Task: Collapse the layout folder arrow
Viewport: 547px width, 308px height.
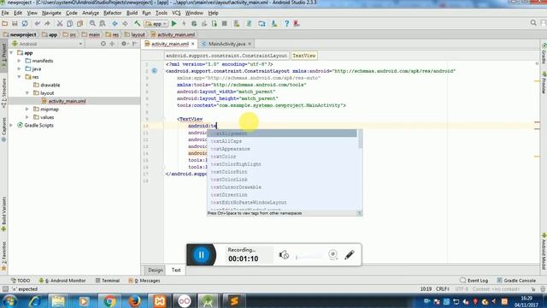Action: (x=27, y=93)
